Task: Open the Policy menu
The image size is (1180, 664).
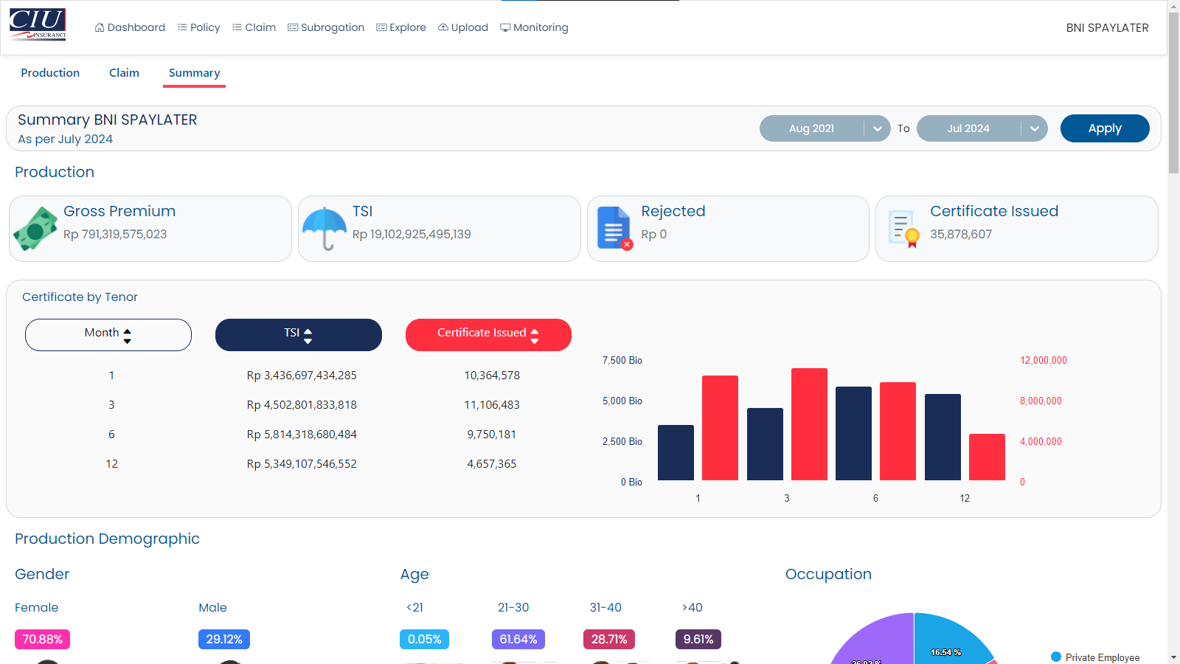Action: point(199,27)
